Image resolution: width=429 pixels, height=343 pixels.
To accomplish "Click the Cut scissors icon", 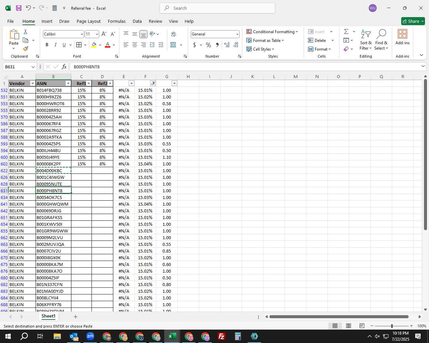I will [25, 31].
